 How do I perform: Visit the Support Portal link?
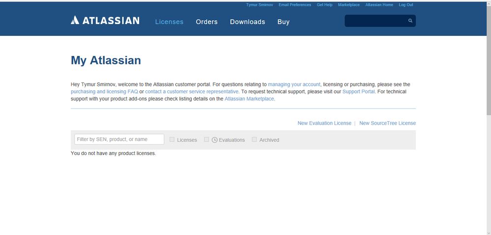[x=358, y=92]
